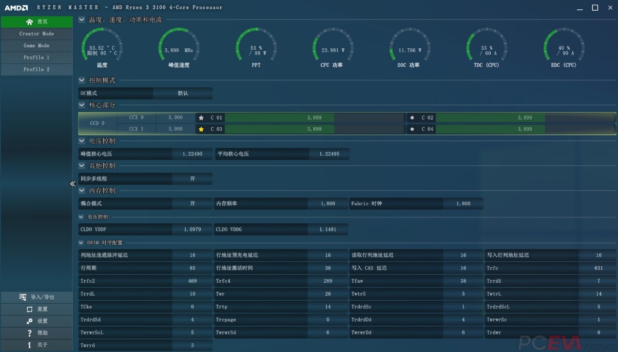The width and height of the screenshot is (618, 352).
Task: Click the C 02 core frequency bar
Action: pos(524,118)
